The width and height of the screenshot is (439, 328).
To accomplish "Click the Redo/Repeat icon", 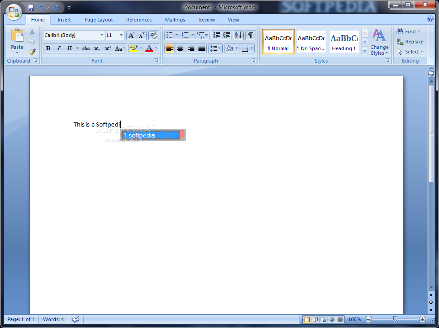I will click(x=56, y=8).
